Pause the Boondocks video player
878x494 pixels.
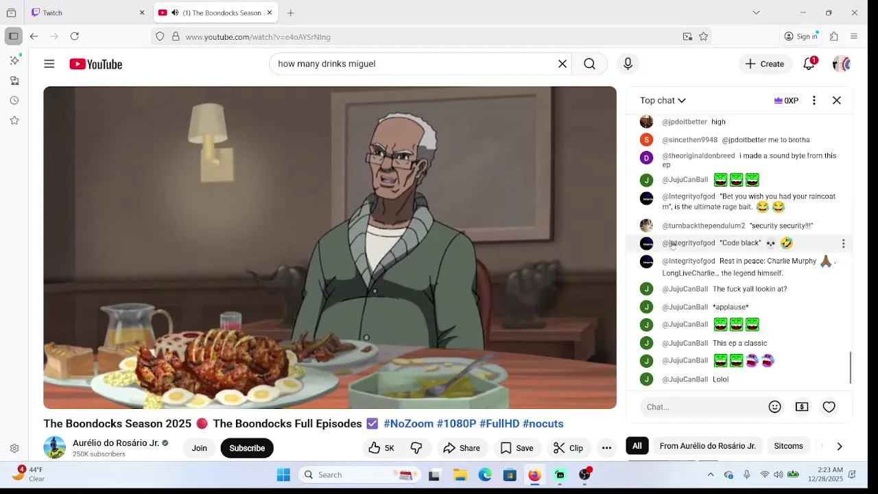point(330,248)
